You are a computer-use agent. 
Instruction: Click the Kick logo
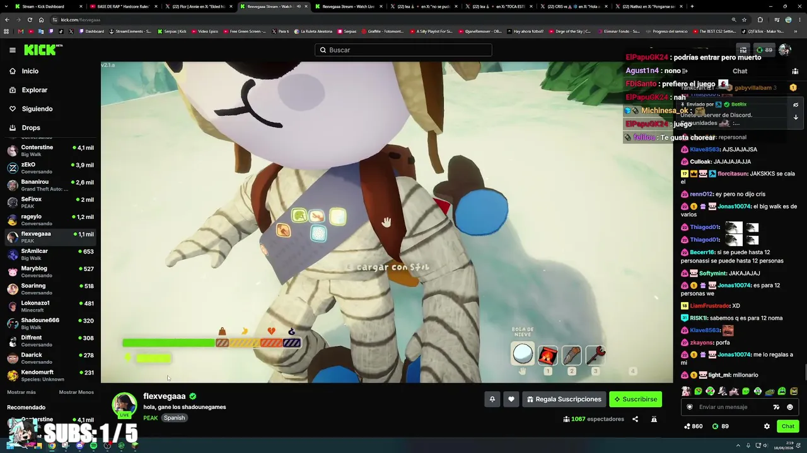43,50
